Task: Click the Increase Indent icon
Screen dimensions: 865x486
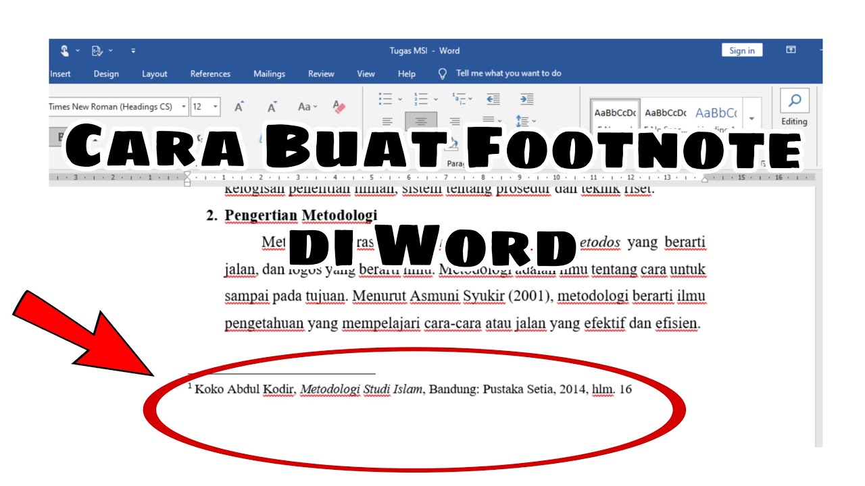Action: pyautogui.click(x=527, y=99)
